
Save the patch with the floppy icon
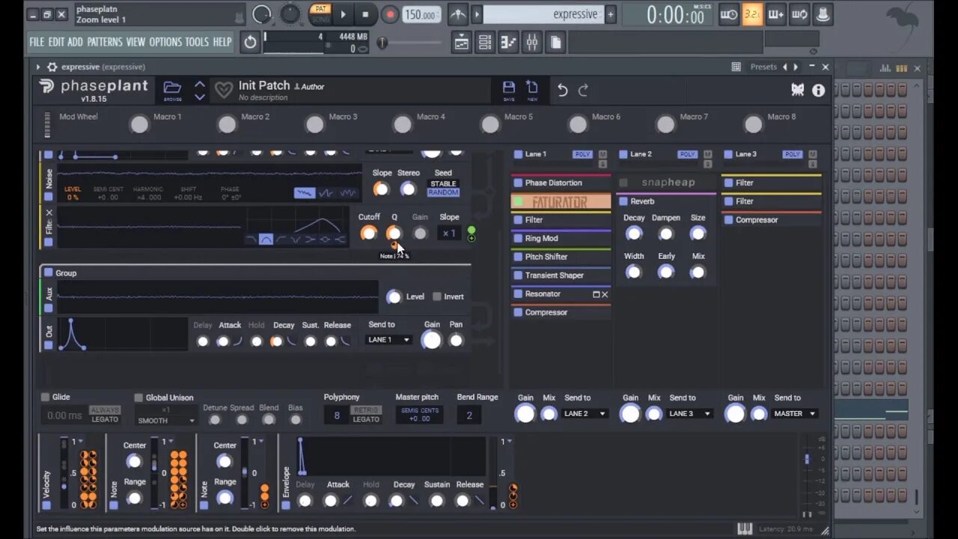[x=509, y=88]
